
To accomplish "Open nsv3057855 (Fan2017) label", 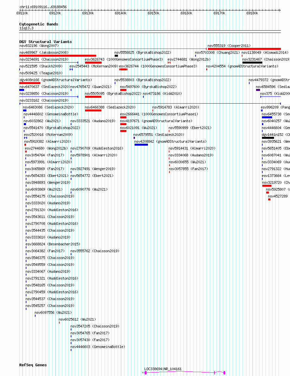I will click(189, 169).
